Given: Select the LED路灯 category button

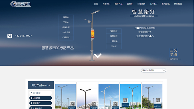Looking at the screenshot, I should [41, 98].
